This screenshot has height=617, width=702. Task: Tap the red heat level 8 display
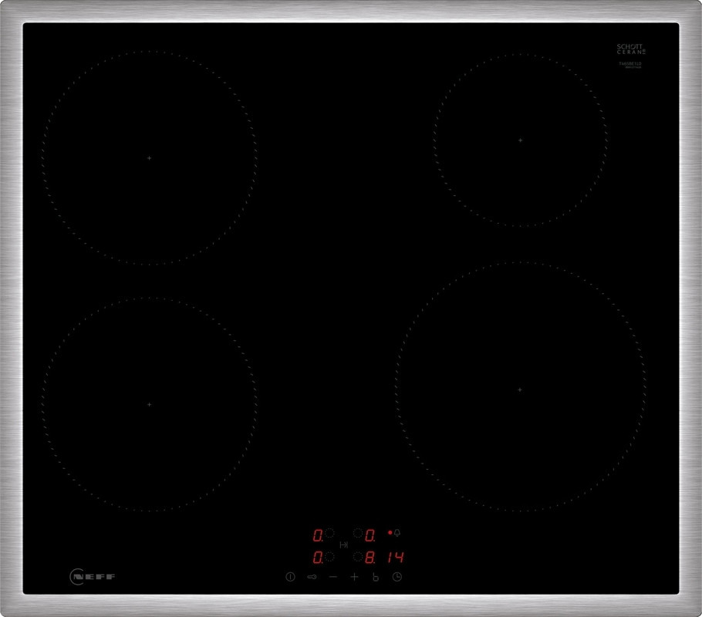pos(371,557)
